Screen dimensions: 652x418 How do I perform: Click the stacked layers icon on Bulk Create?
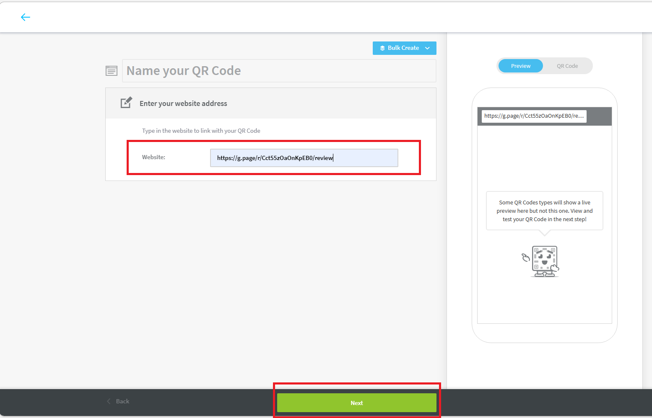point(382,48)
